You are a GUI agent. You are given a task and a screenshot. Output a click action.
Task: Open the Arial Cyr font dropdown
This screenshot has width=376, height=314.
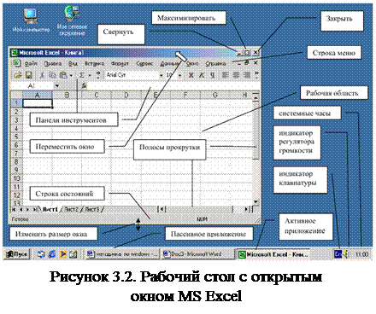pyautogui.click(x=162, y=75)
